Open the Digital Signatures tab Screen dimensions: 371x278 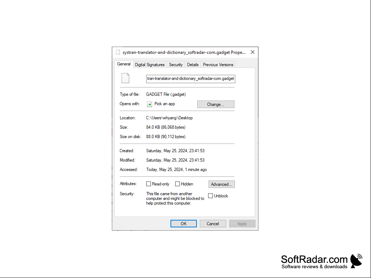pos(150,65)
